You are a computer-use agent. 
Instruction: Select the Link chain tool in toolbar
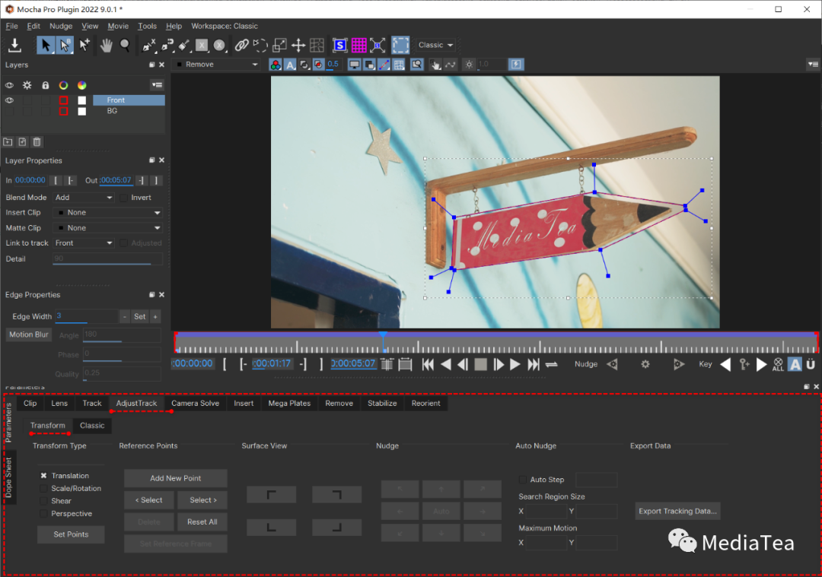[242, 45]
